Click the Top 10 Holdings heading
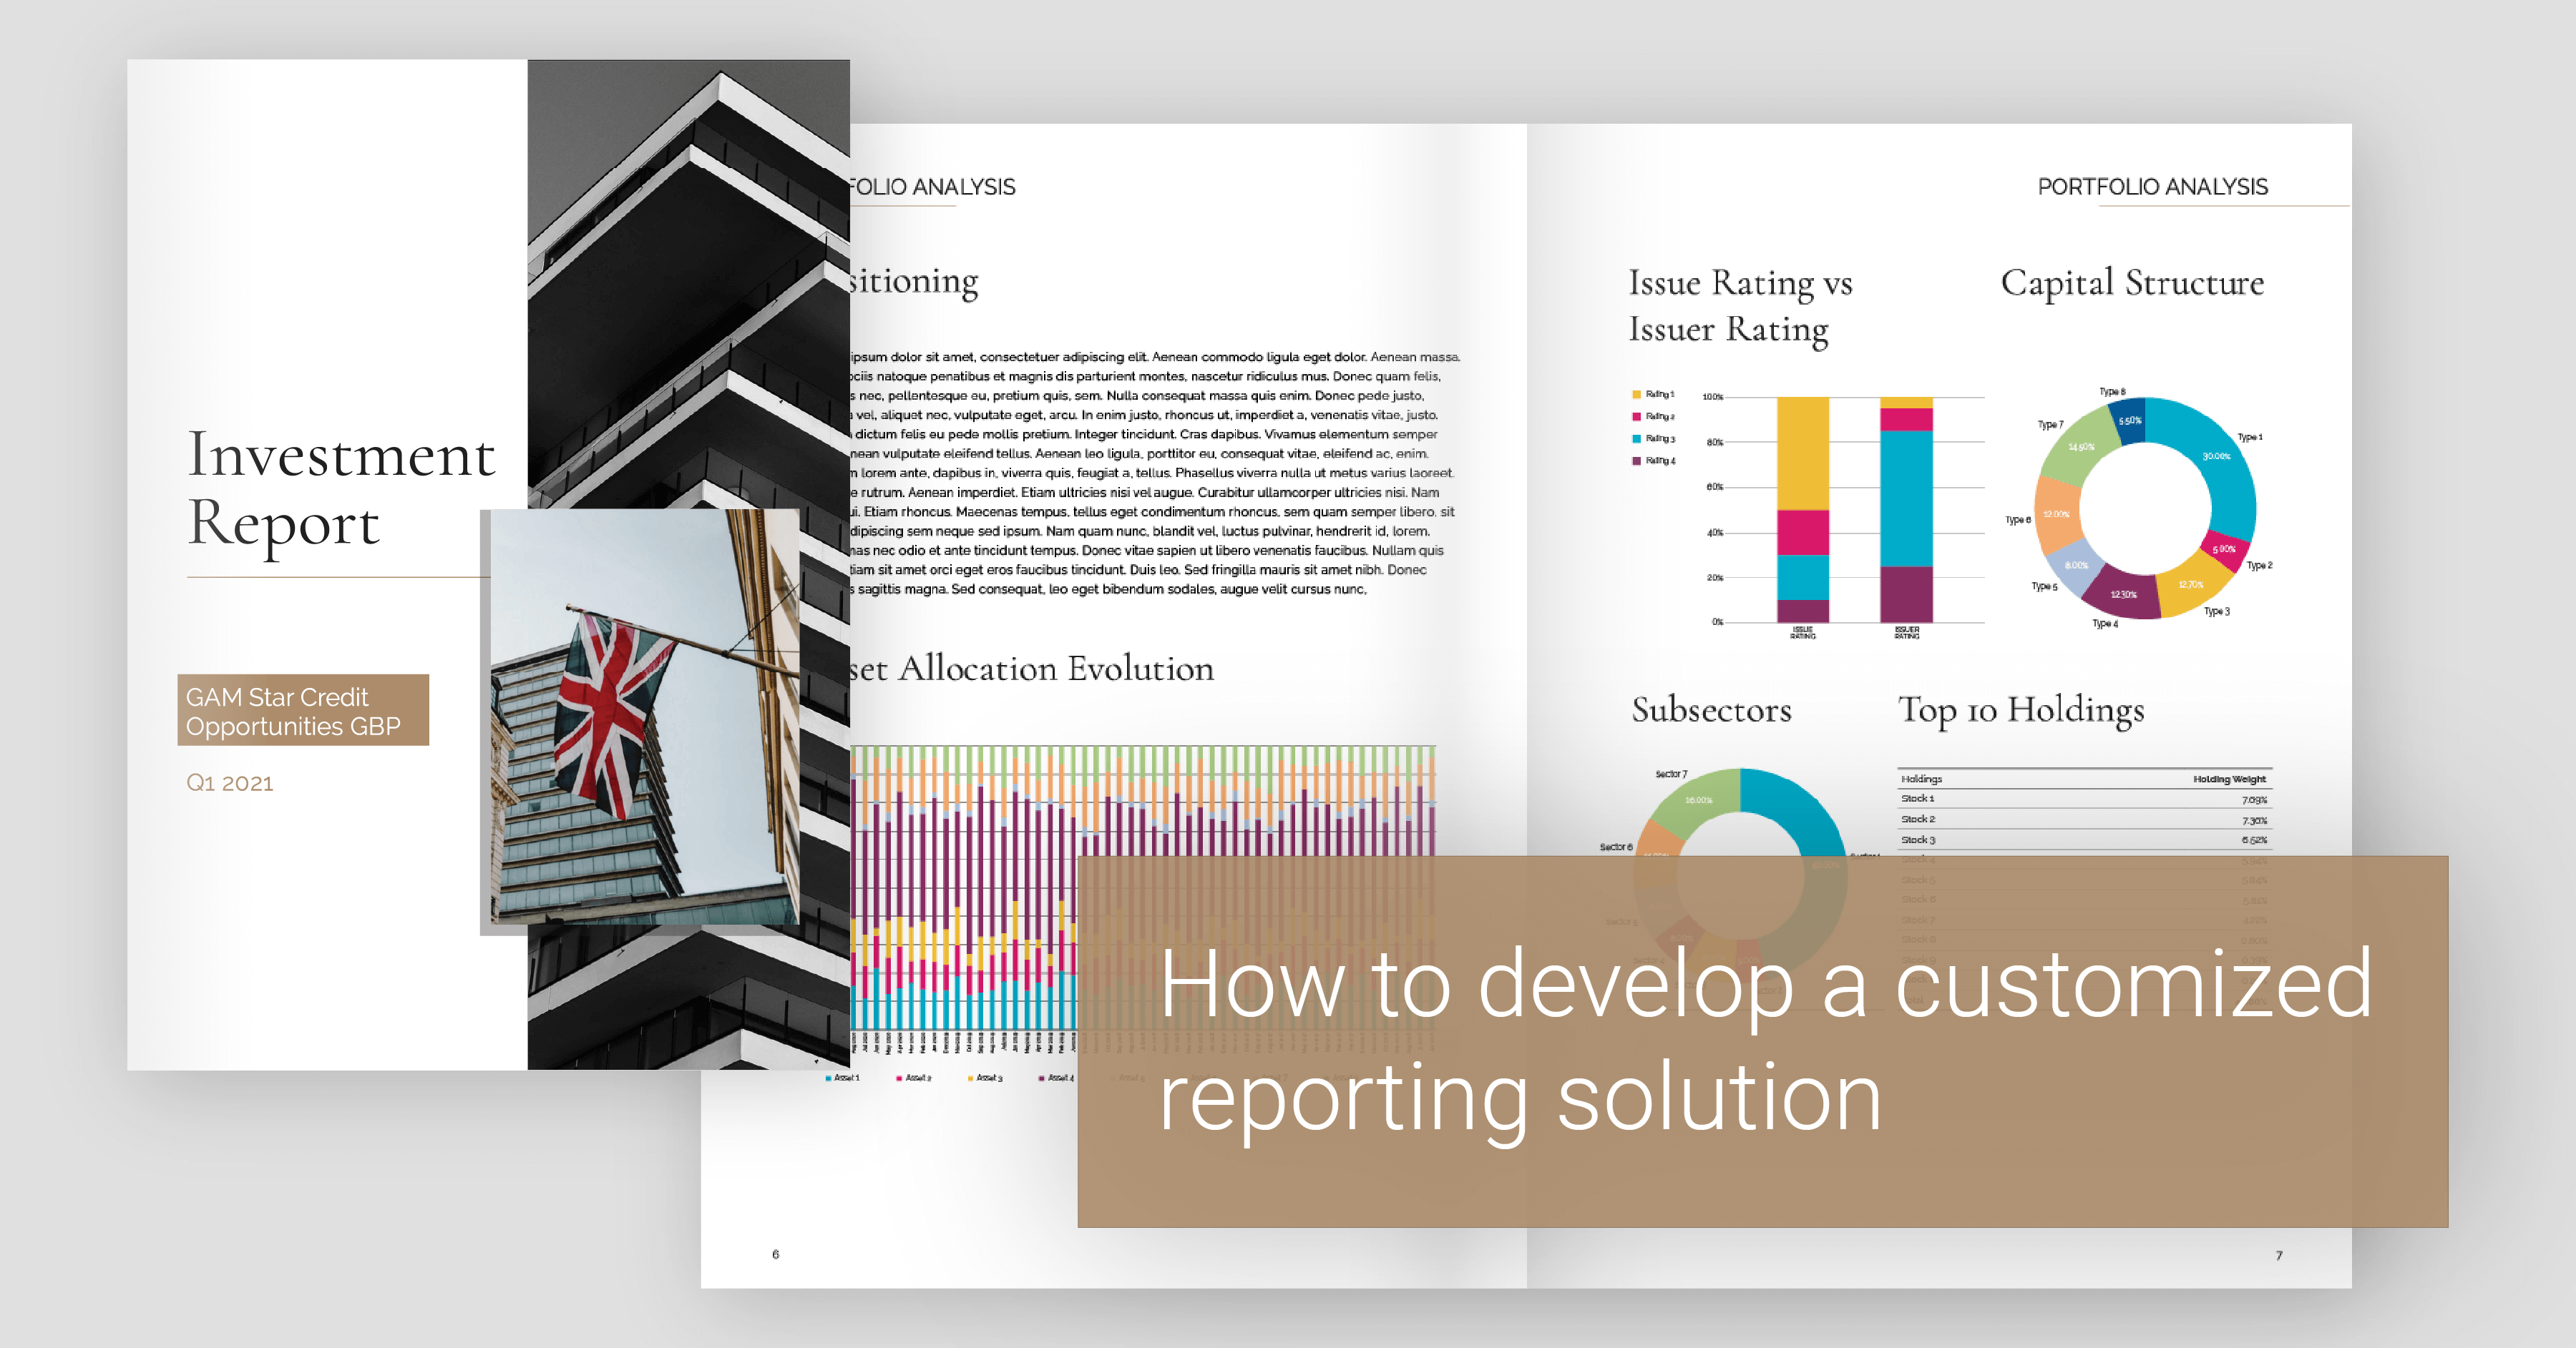The height and width of the screenshot is (1348, 2576). (2020, 709)
